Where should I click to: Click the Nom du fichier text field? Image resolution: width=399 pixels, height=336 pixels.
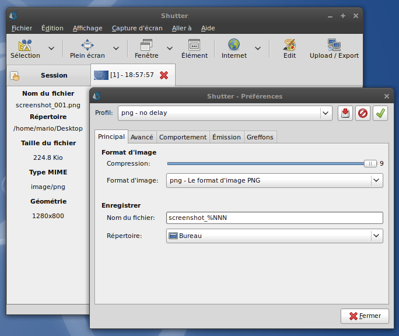click(x=274, y=218)
